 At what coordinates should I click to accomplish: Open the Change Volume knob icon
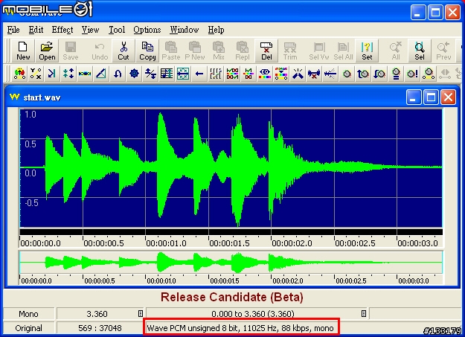[347, 74]
